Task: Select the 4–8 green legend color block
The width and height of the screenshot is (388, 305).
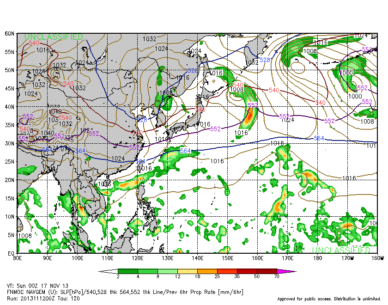Action: tap(148, 271)
